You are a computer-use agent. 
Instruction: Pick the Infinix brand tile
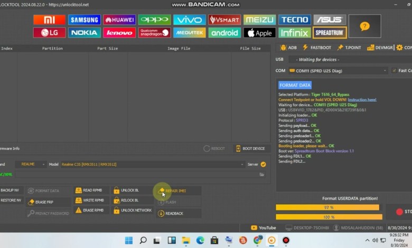point(295,33)
